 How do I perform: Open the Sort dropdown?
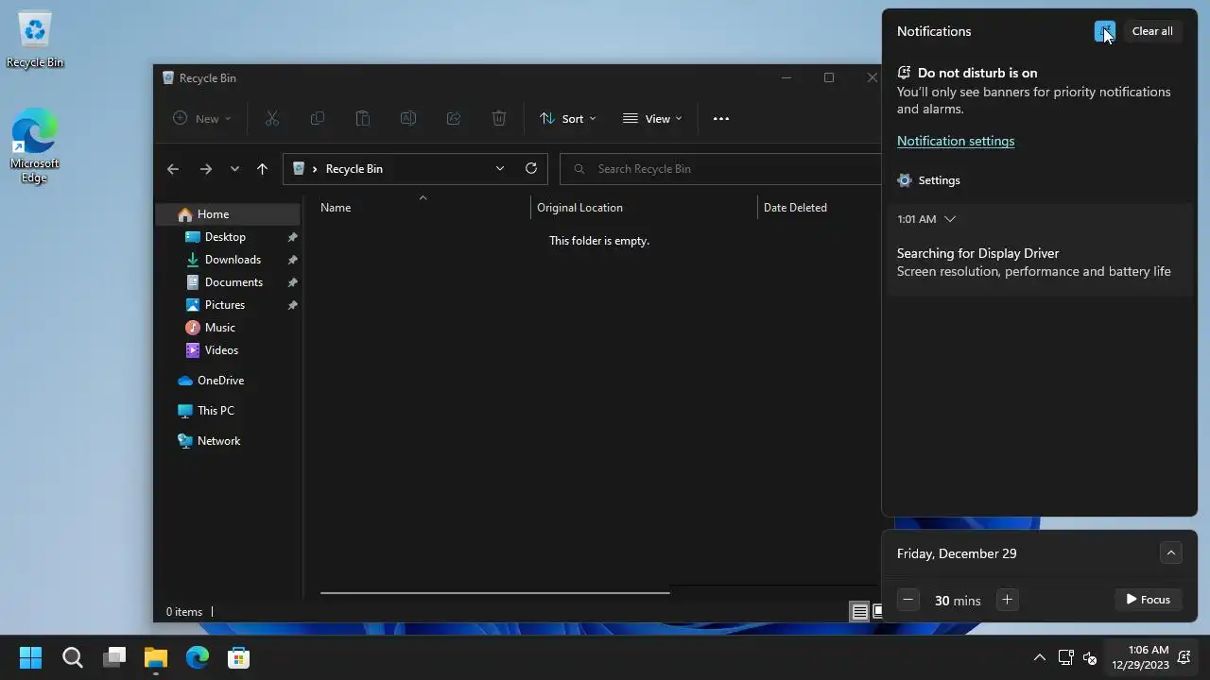(x=568, y=118)
